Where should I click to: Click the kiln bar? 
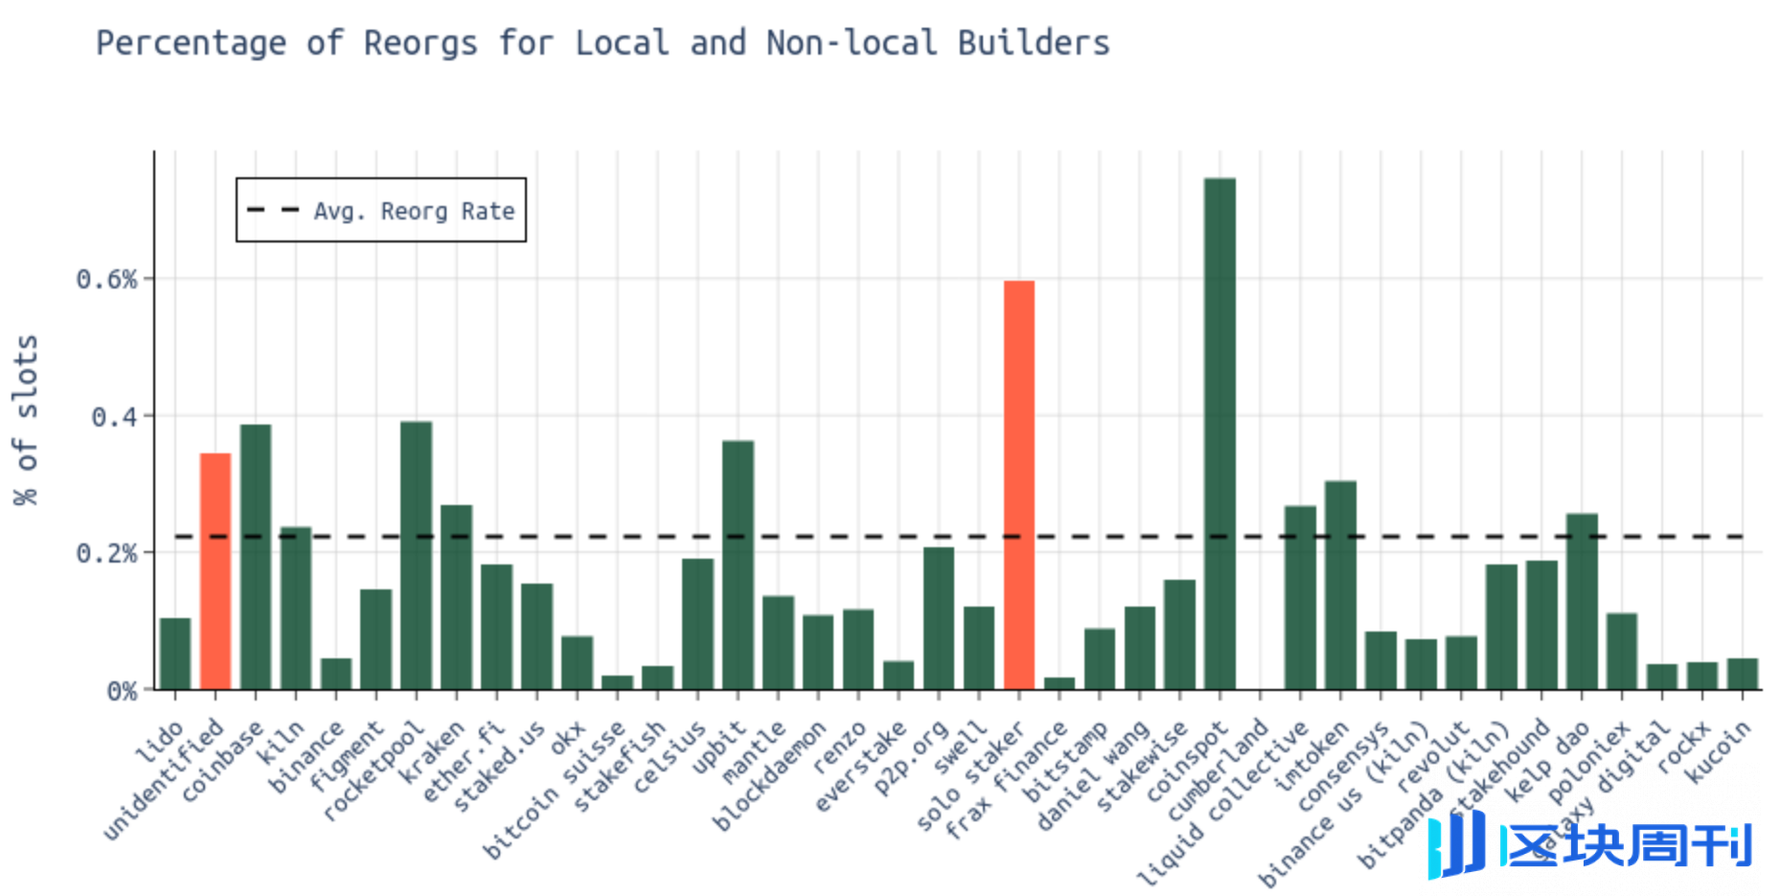point(296,609)
